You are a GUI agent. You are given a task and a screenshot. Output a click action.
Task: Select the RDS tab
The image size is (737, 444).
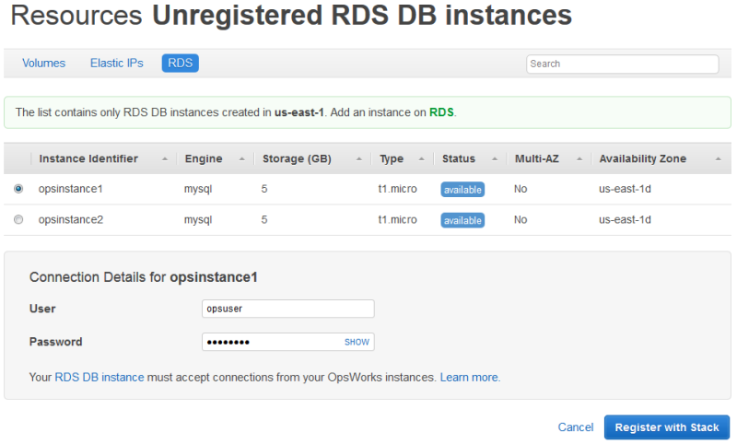(180, 63)
